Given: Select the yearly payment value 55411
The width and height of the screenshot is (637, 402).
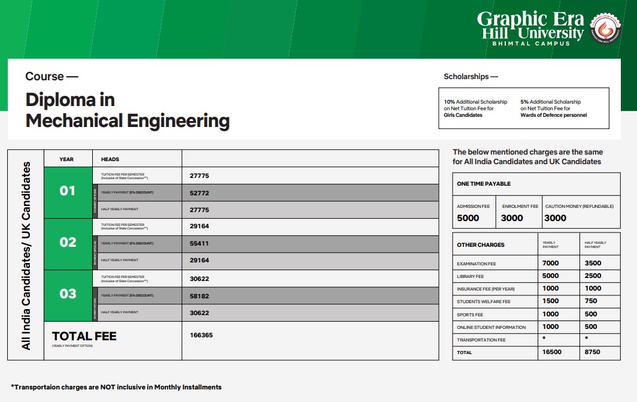Looking at the screenshot, I should click(199, 243).
